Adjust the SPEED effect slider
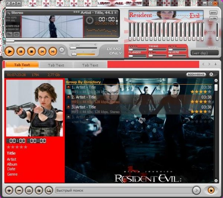The height and width of the screenshot is (198, 223). 137,50
